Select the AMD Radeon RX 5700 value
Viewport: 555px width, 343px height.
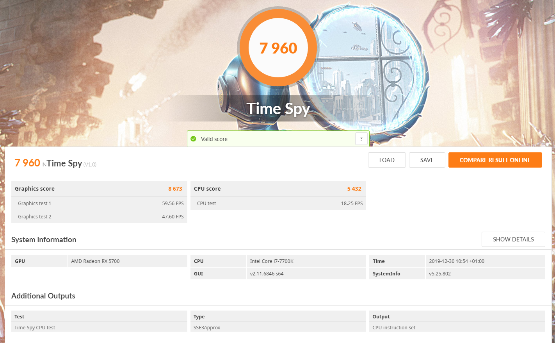tap(95, 261)
